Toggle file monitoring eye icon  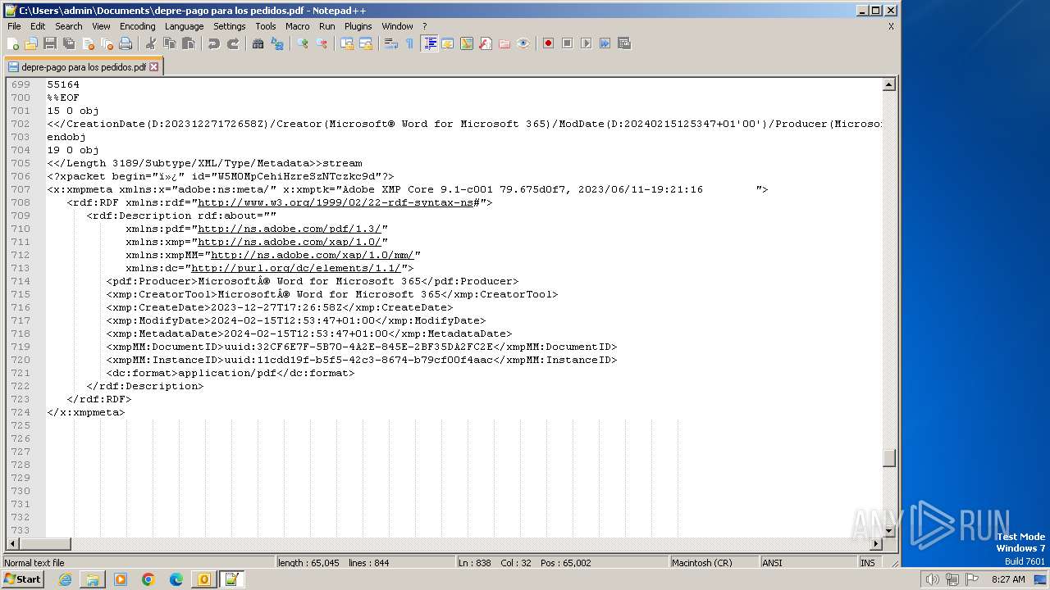tap(523, 43)
